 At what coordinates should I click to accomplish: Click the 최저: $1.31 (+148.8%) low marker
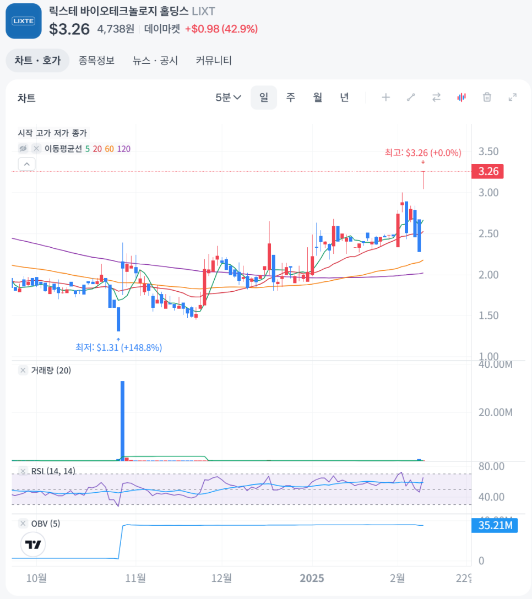pos(118,347)
